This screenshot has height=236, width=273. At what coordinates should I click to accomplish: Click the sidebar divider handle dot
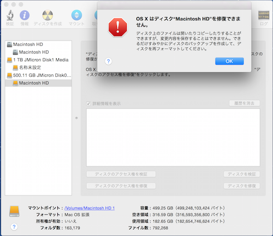76,118
